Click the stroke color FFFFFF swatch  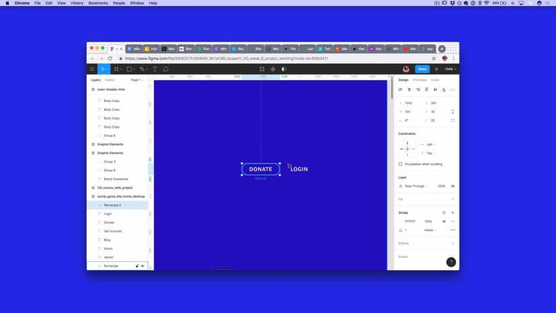400,221
